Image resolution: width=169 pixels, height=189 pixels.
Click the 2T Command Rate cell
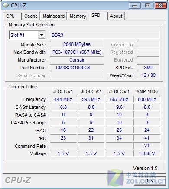pos(147,146)
